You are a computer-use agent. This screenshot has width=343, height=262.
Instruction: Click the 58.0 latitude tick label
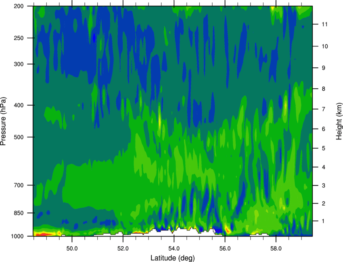point(276,248)
